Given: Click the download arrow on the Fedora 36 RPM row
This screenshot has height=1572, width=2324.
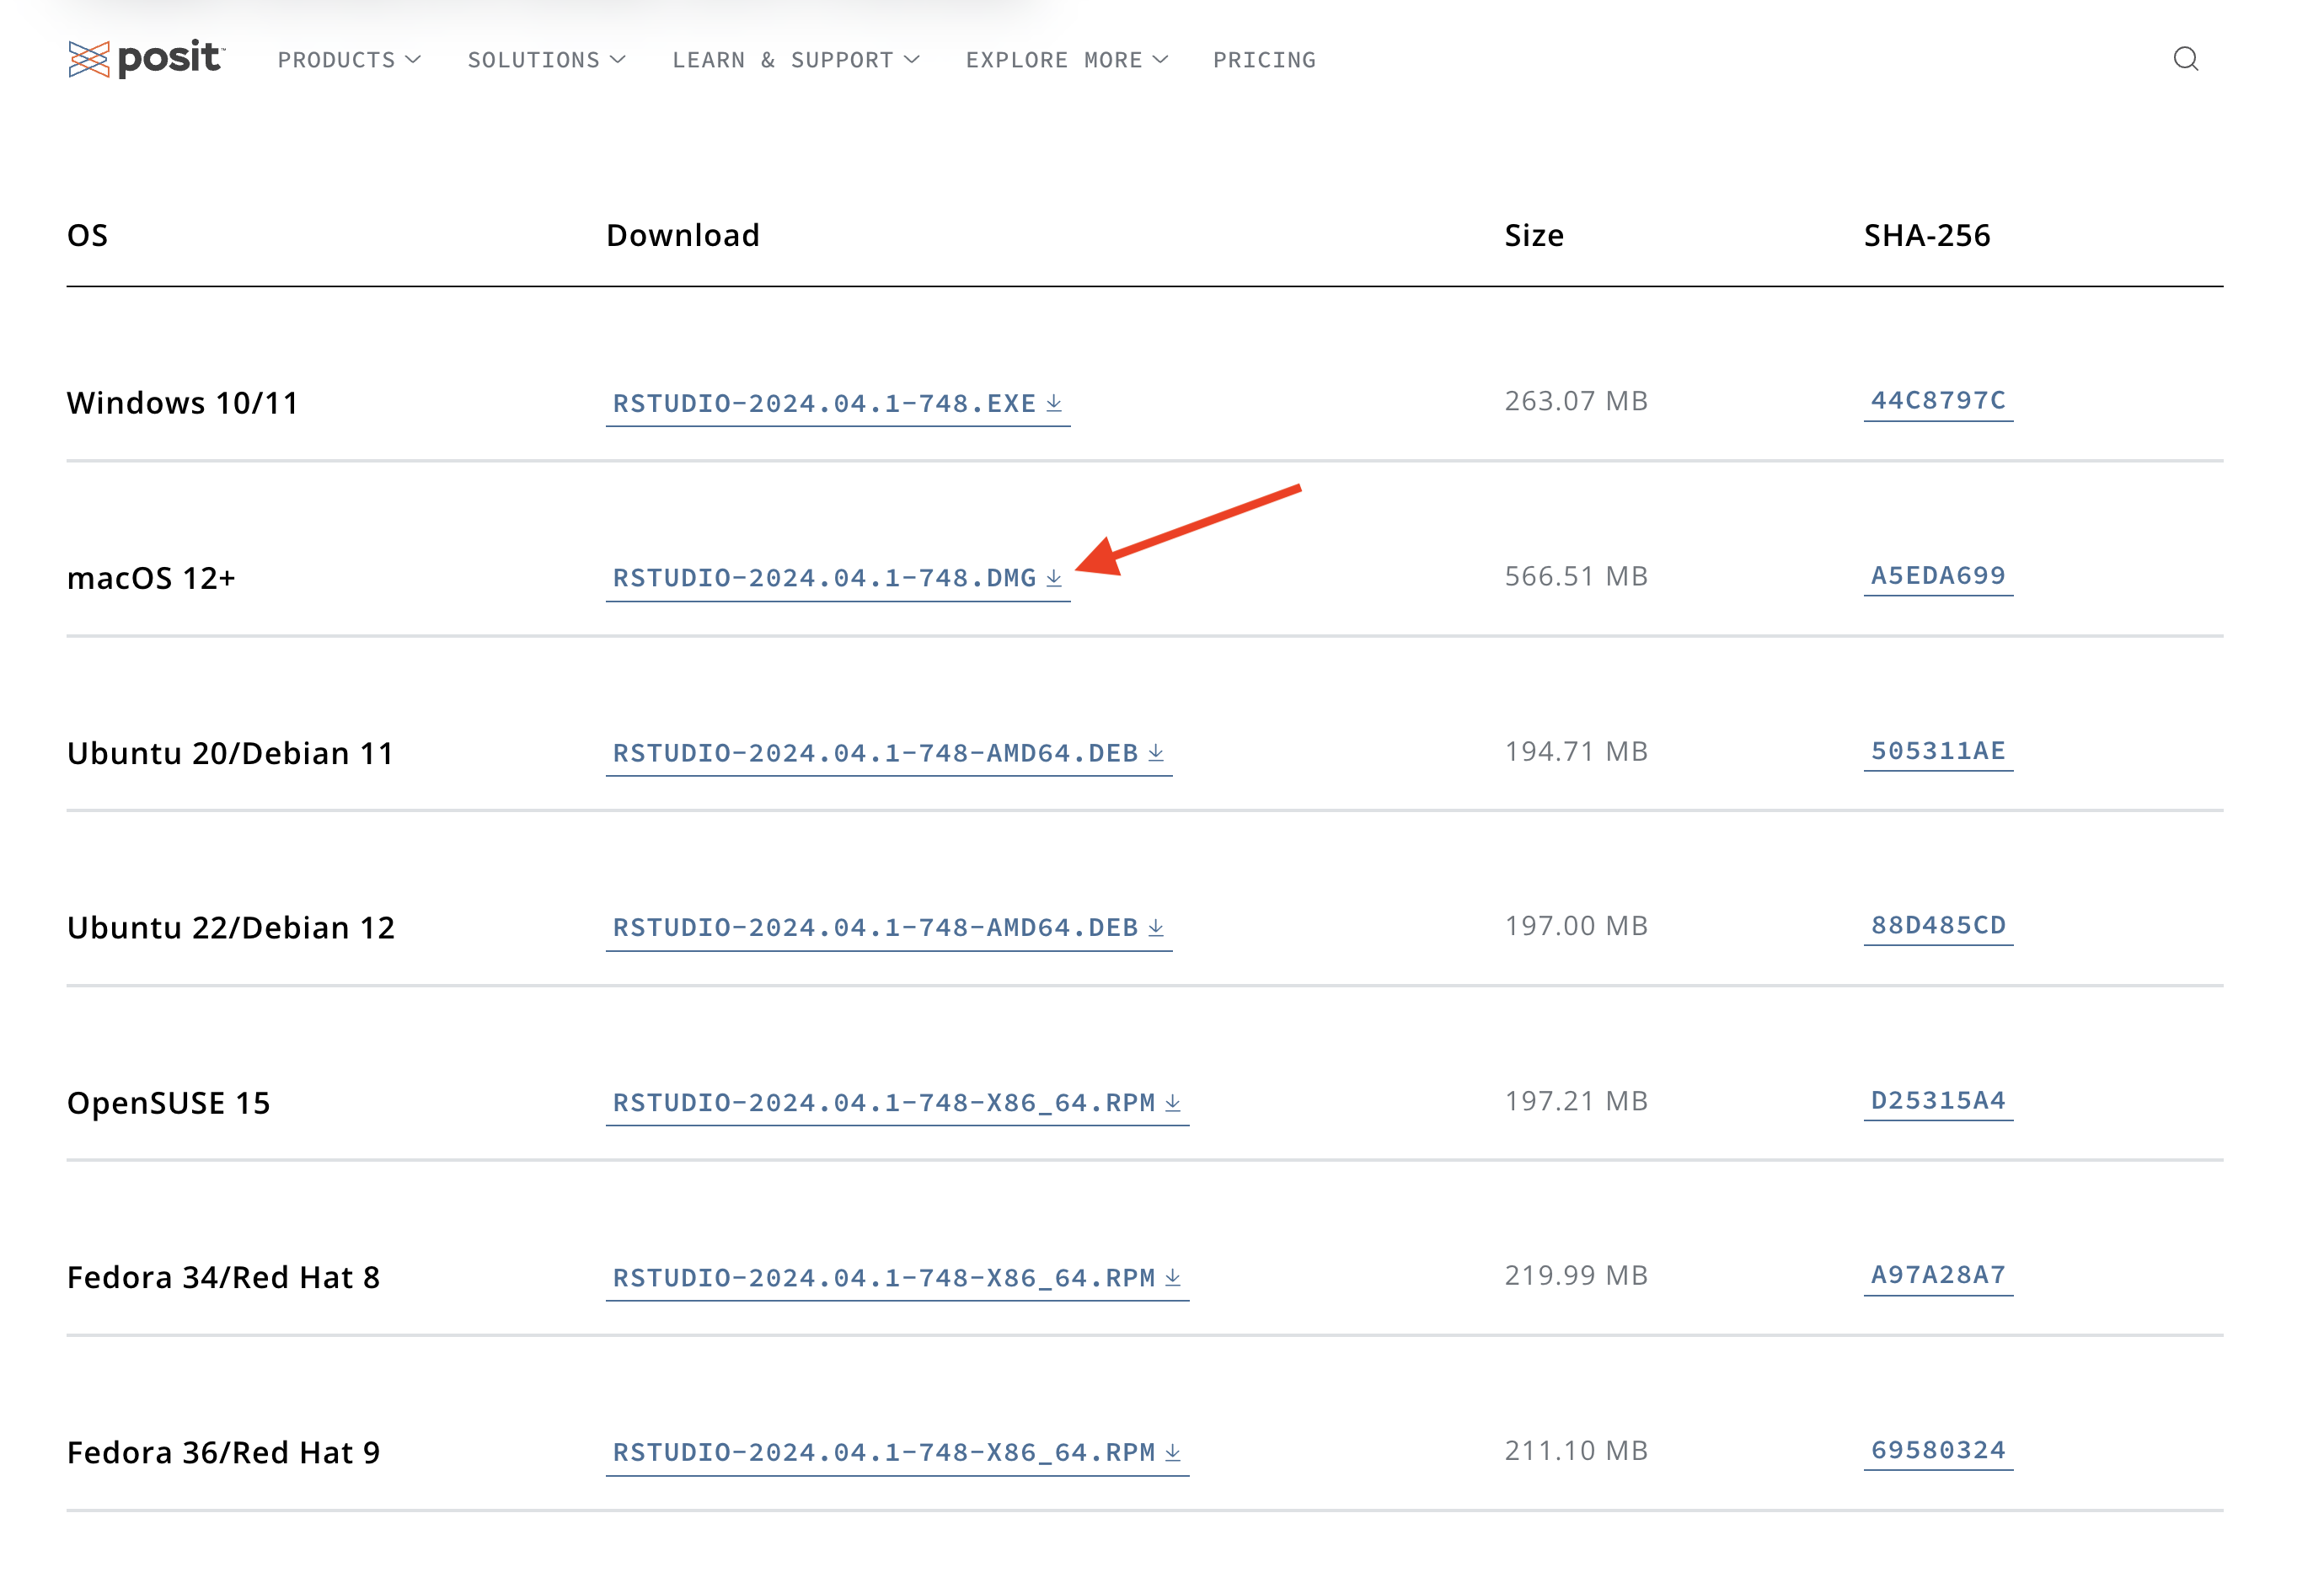Looking at the screenshot, I should point(1173,1452).
